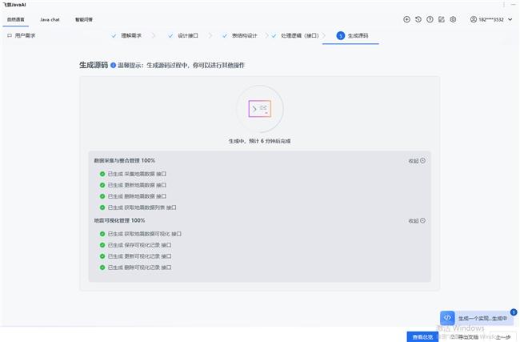Click the notification badge showing 1
Image resolution: width=520 pixels, height=342 pixels.
(514, 312)
